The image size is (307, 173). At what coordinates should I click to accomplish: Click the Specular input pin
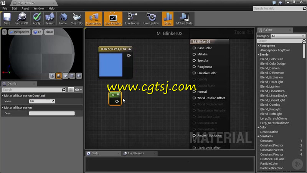[194, 61]
